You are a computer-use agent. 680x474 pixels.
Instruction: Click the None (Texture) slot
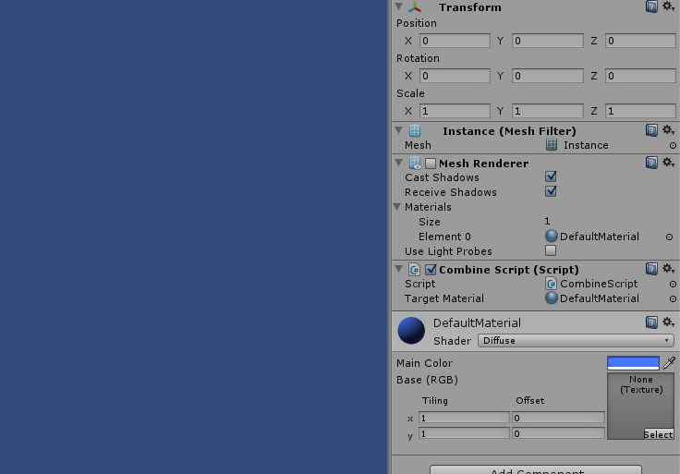click(640, 406)
